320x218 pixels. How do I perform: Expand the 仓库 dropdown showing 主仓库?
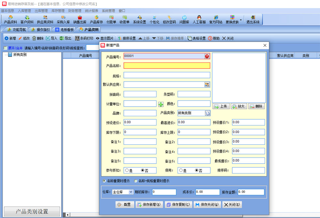tap(131, 192)
